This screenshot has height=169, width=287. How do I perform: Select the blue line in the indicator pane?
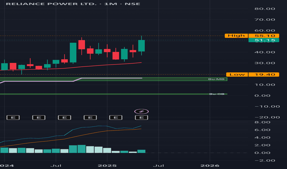point(73,130)
